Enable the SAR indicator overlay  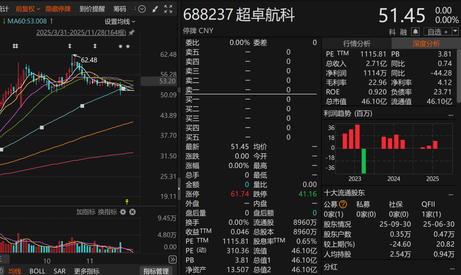[x=59, y=271]
